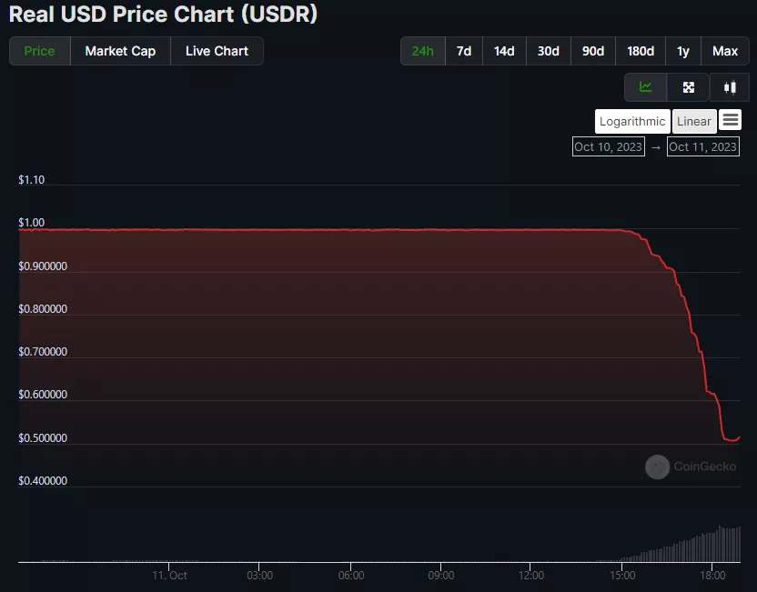Click the $0.500000 axis label

pyautogui.click(x=43, y=438)
